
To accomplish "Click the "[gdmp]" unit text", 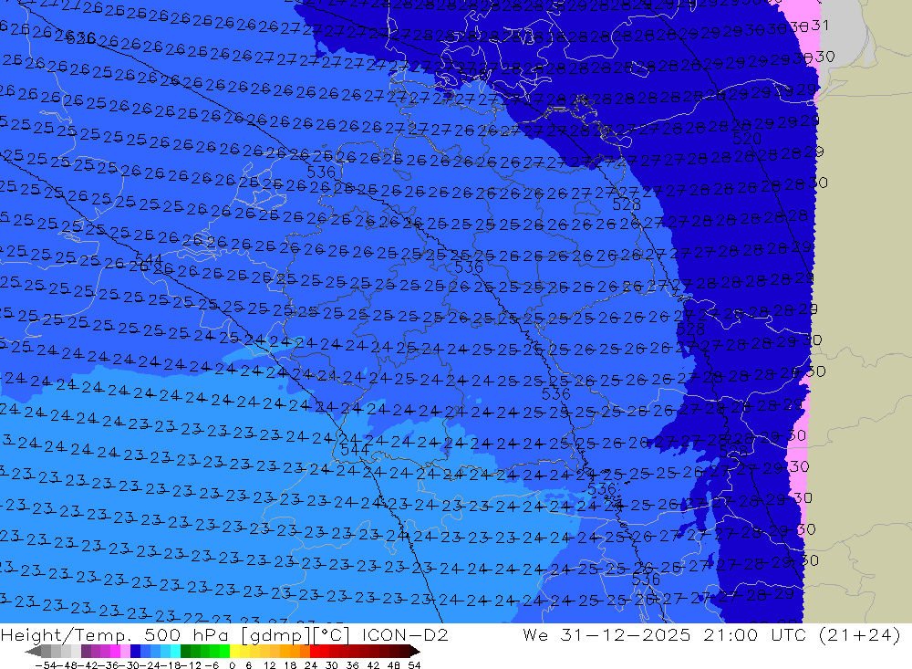I will click(x=275, y=635).
